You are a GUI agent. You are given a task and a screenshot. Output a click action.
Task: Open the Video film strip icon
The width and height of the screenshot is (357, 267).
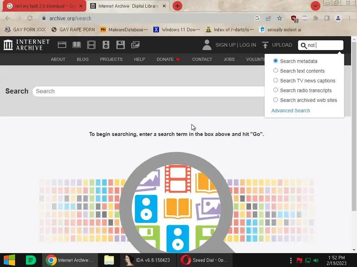click(91, 45)
